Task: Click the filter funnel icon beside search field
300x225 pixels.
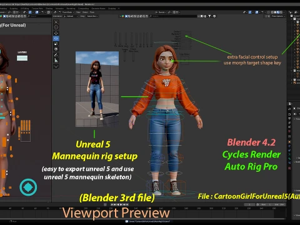Action: point(209,16)
